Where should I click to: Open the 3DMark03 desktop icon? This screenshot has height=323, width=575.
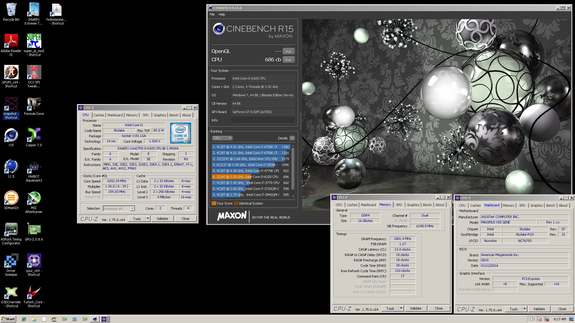(11, 200)
